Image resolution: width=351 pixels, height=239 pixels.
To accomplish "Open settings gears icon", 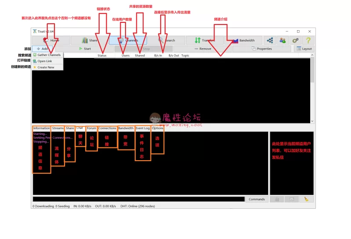I will point(295,40).
